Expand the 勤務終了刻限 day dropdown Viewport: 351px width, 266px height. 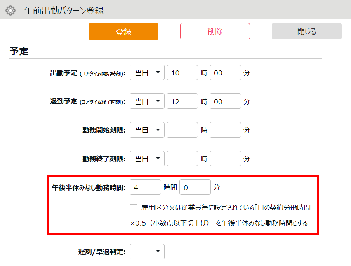click(147, 159)
